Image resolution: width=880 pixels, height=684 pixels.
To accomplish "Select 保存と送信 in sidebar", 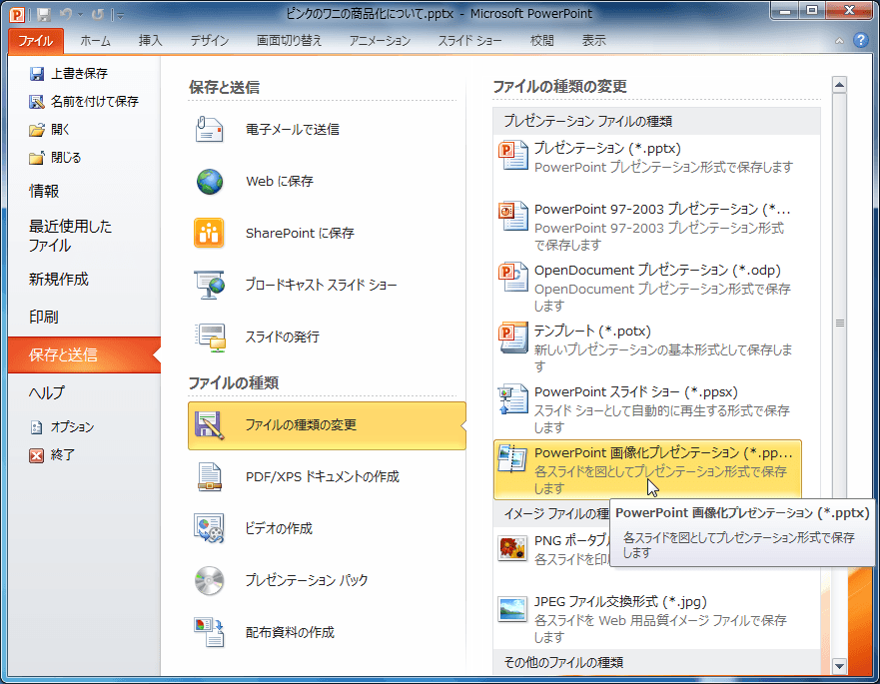I will pyautogui.click(x=84, y=354).
